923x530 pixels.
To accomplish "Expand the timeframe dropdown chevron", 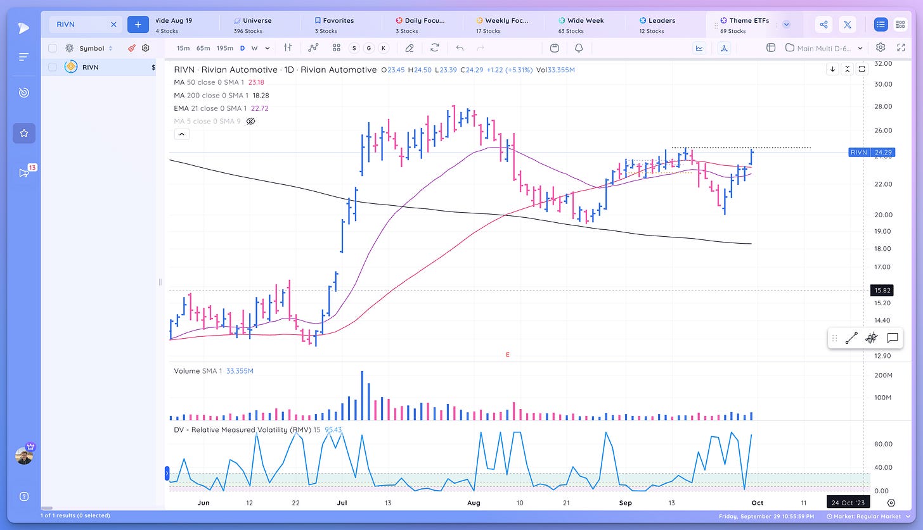I will (268, 48).
